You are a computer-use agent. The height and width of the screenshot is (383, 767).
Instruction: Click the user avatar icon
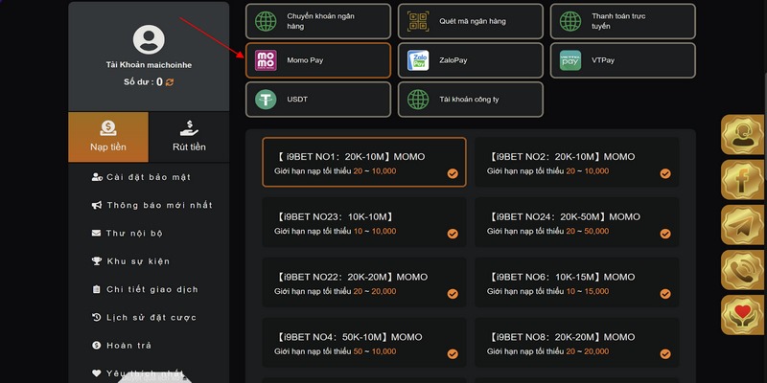149,39
